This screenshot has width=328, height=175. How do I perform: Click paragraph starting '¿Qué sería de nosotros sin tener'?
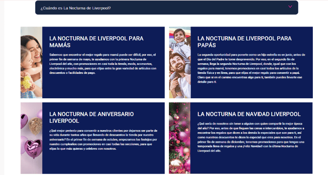coord(251,137)
